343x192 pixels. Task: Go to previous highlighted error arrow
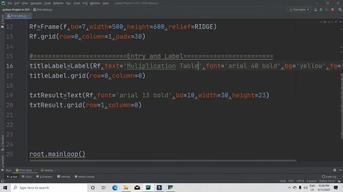point(336,22)
